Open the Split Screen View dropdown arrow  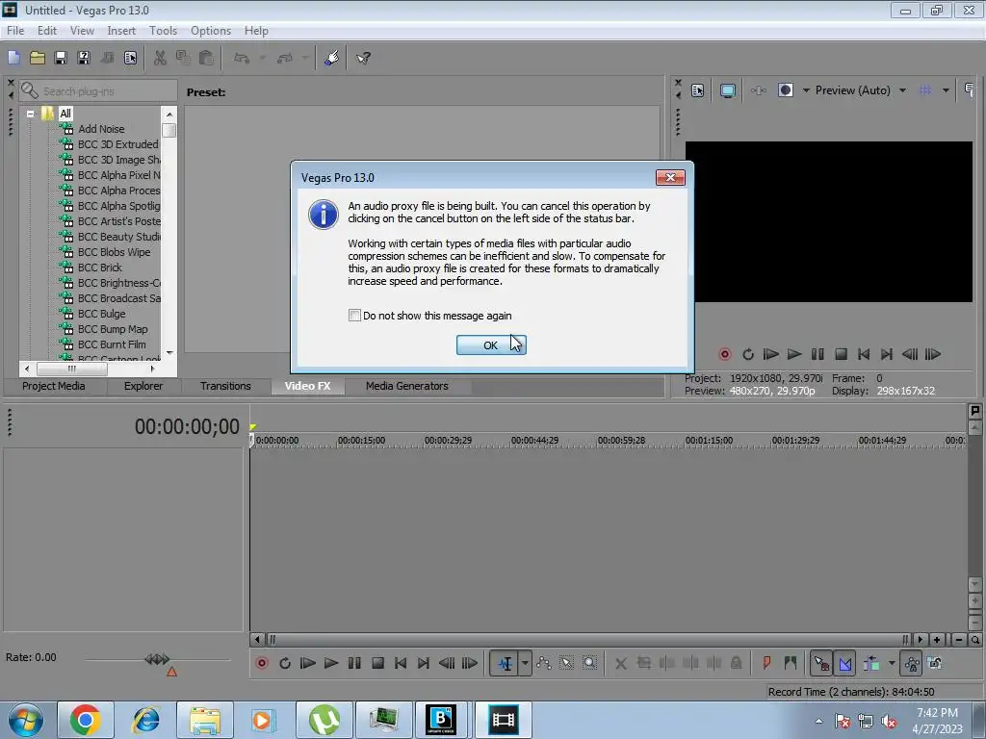tap(806, 90)
